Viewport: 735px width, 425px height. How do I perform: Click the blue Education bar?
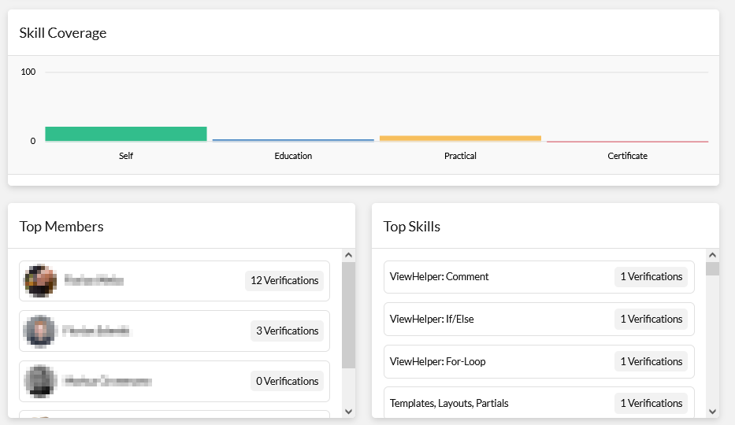(x=293, y=140)
